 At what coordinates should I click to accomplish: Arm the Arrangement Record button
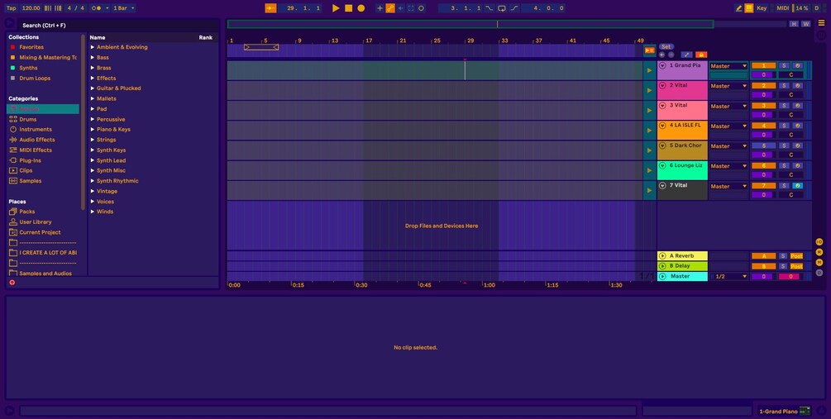361,8
